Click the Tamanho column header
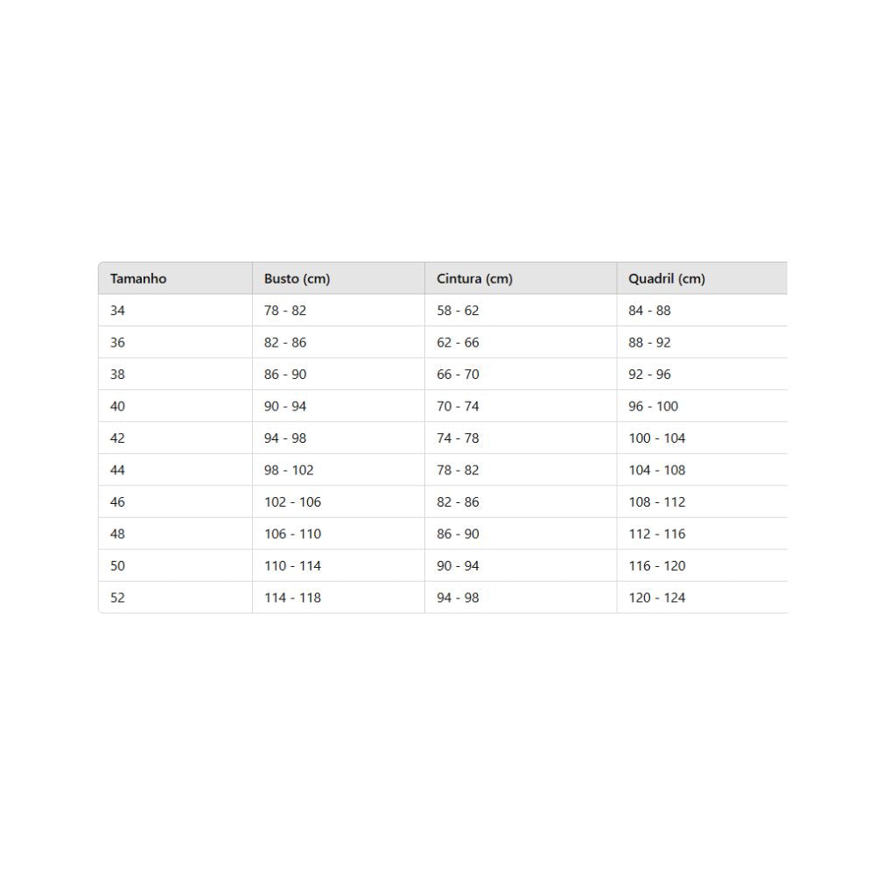The height and width of the screenshot is (875, 875). [138, 279]
